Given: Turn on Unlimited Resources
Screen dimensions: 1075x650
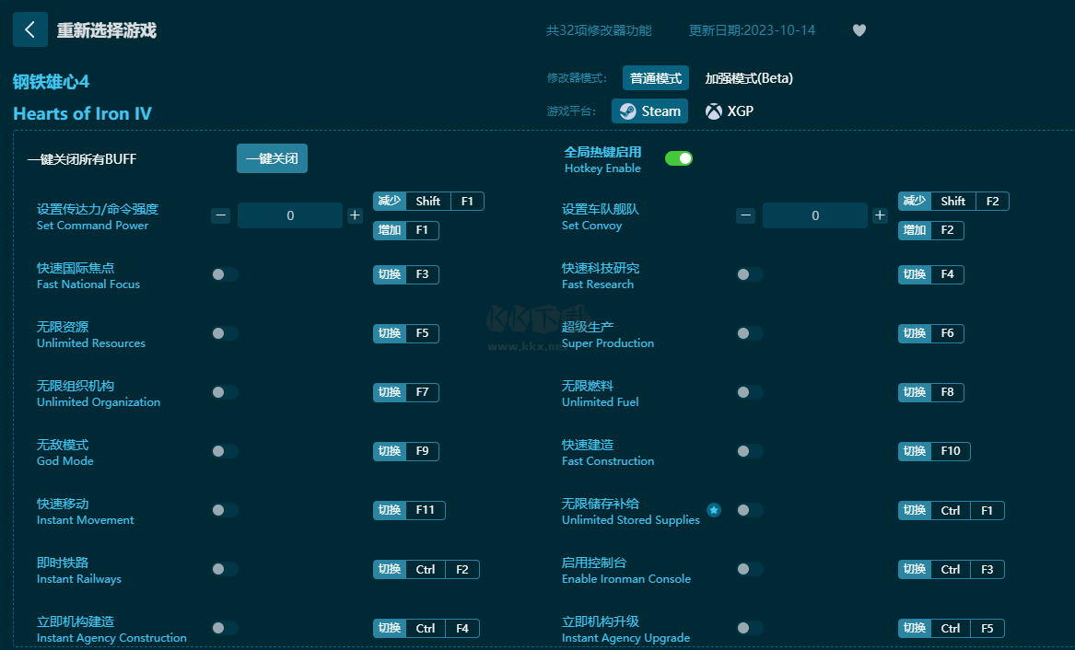Looking at the screenshot, I should (224, 333).
